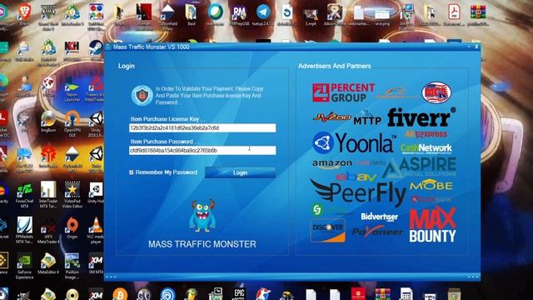
Task: Open the GeForce Experience desktop icon
Action: [24, 266]
